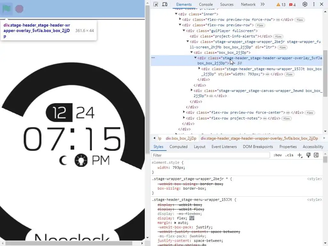Open row actions three-dot menu on selected node

tap(153, 58)
